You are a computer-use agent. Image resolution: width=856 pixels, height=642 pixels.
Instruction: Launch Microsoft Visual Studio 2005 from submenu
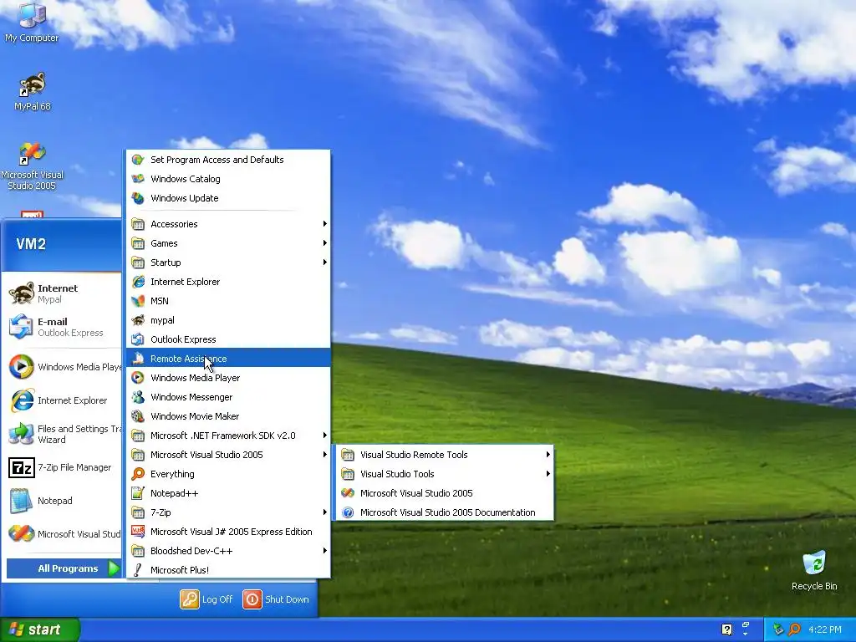point(445,493)
